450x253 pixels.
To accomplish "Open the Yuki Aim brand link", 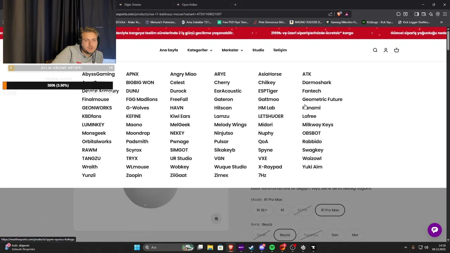I will [312, 167].
